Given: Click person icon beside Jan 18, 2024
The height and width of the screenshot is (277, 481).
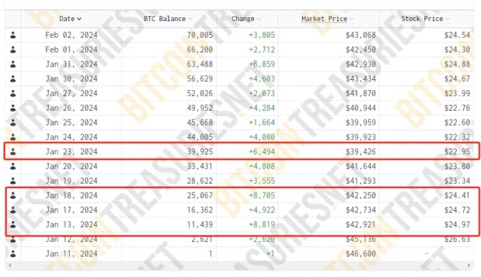Looking at the screenshot, I should [x=13, y=195].
